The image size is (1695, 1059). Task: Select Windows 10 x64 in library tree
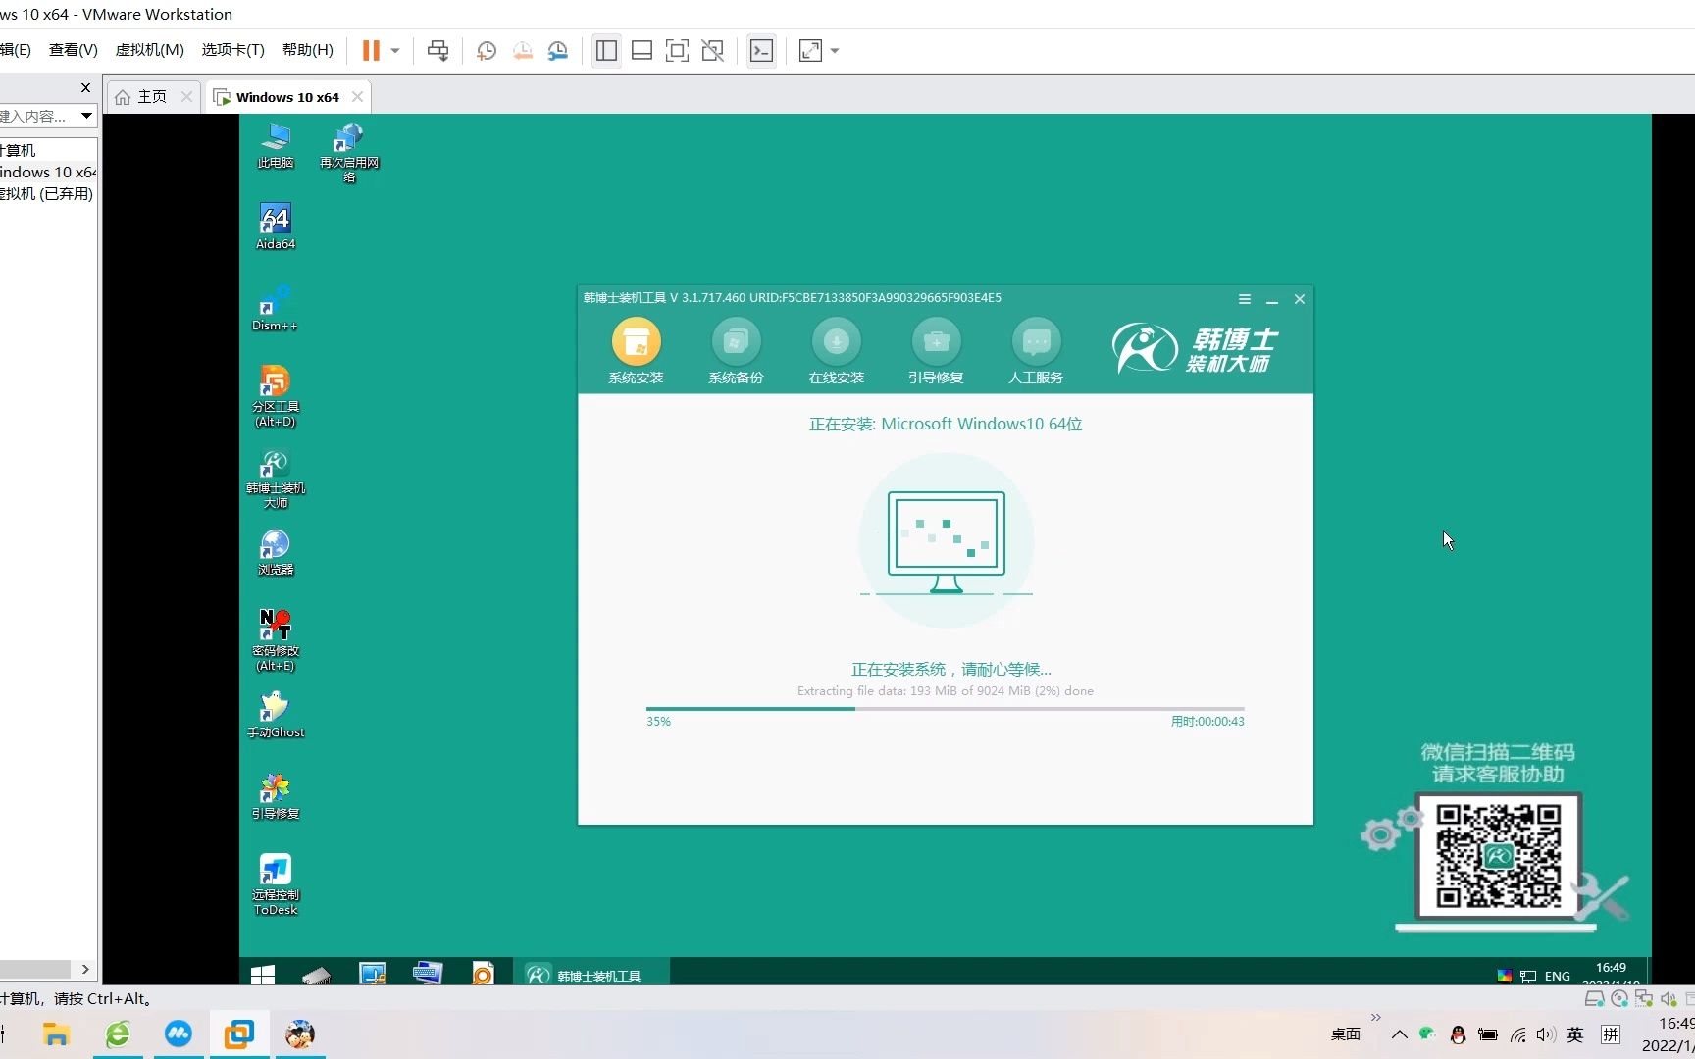pos(48,172)
